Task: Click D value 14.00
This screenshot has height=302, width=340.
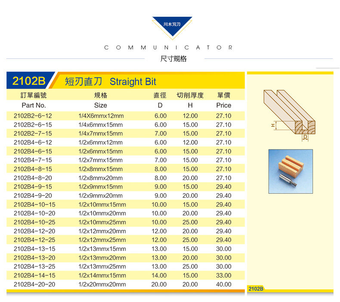Action: pyautogui.click(x=159, y=275)
